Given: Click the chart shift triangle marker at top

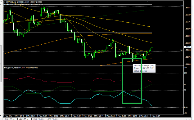Looking at the screenshot, I should (147, 1).
